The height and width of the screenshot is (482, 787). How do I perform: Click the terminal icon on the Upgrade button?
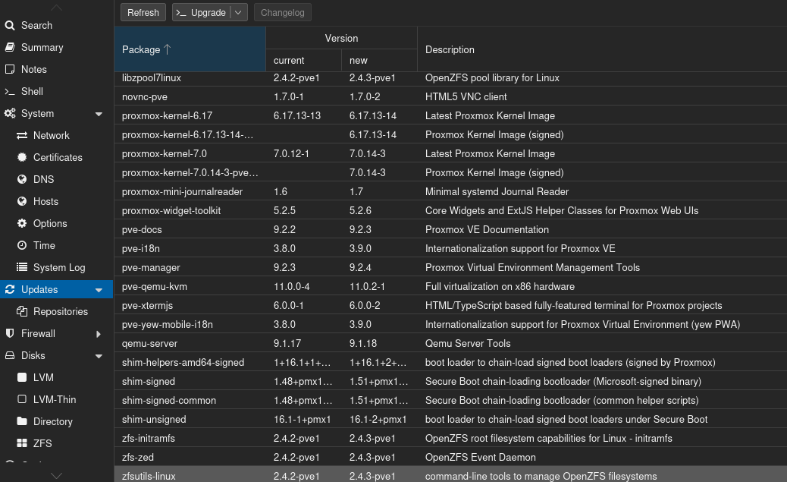[181, 13]
